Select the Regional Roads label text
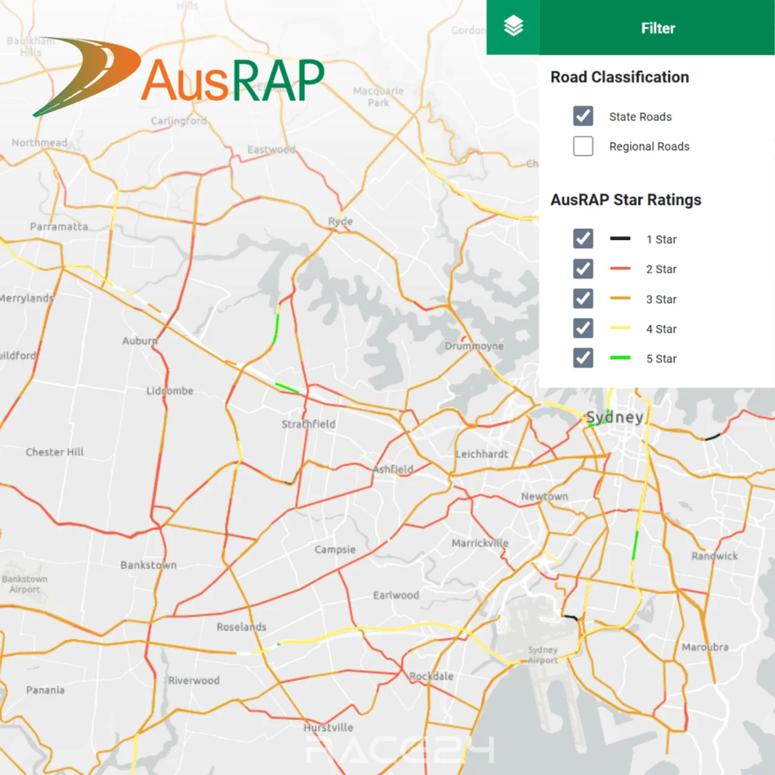The height and width of the screenshot is (775, 775). tap(649, 147)
